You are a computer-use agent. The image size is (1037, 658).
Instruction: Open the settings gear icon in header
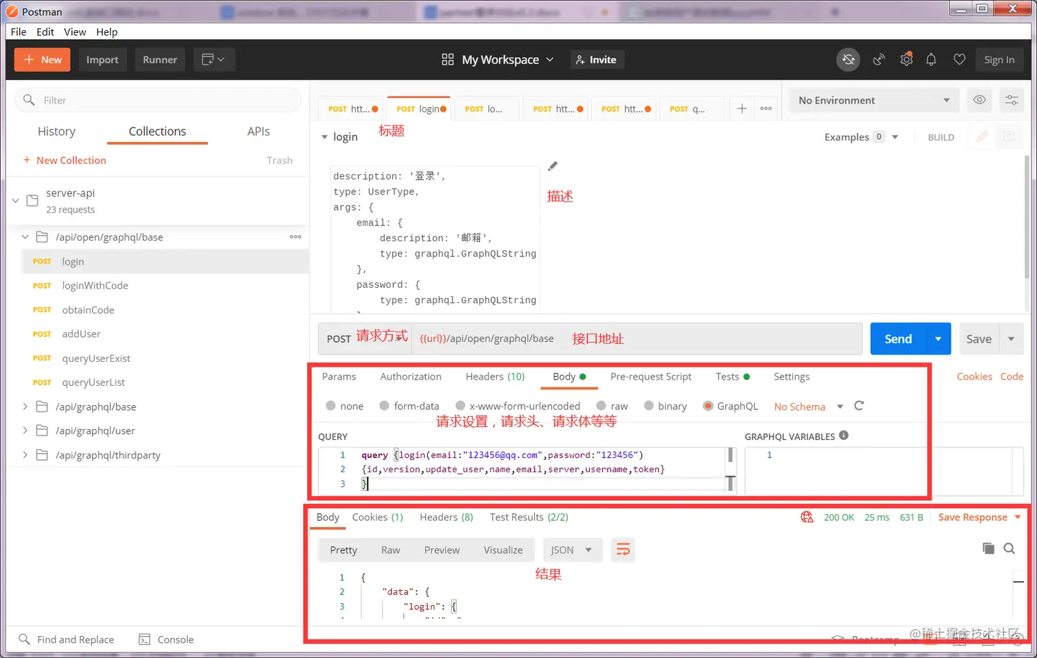pyautogui.click(x=907, y=60)
